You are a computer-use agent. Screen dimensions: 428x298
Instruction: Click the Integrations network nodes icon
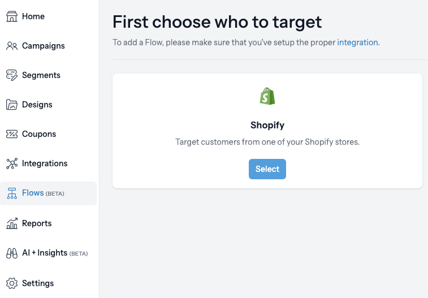[x=12, y=163]
